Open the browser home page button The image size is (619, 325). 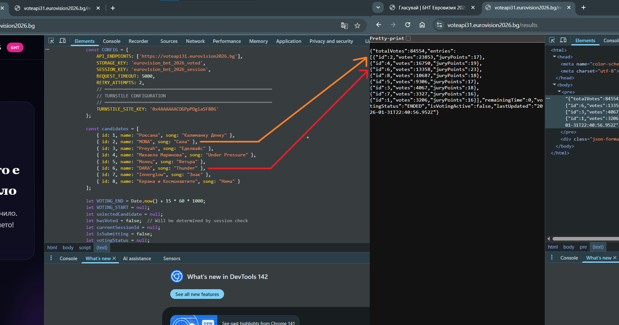tap(422, 25)
